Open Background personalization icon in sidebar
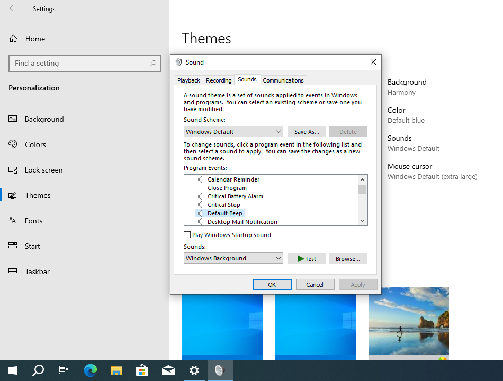503x381 pixels. [13, 119]
